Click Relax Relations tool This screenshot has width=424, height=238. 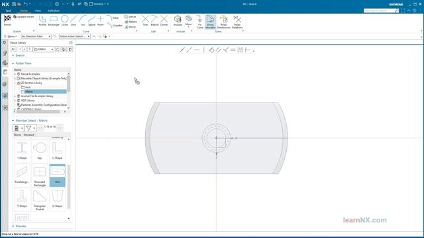point(237,22)
